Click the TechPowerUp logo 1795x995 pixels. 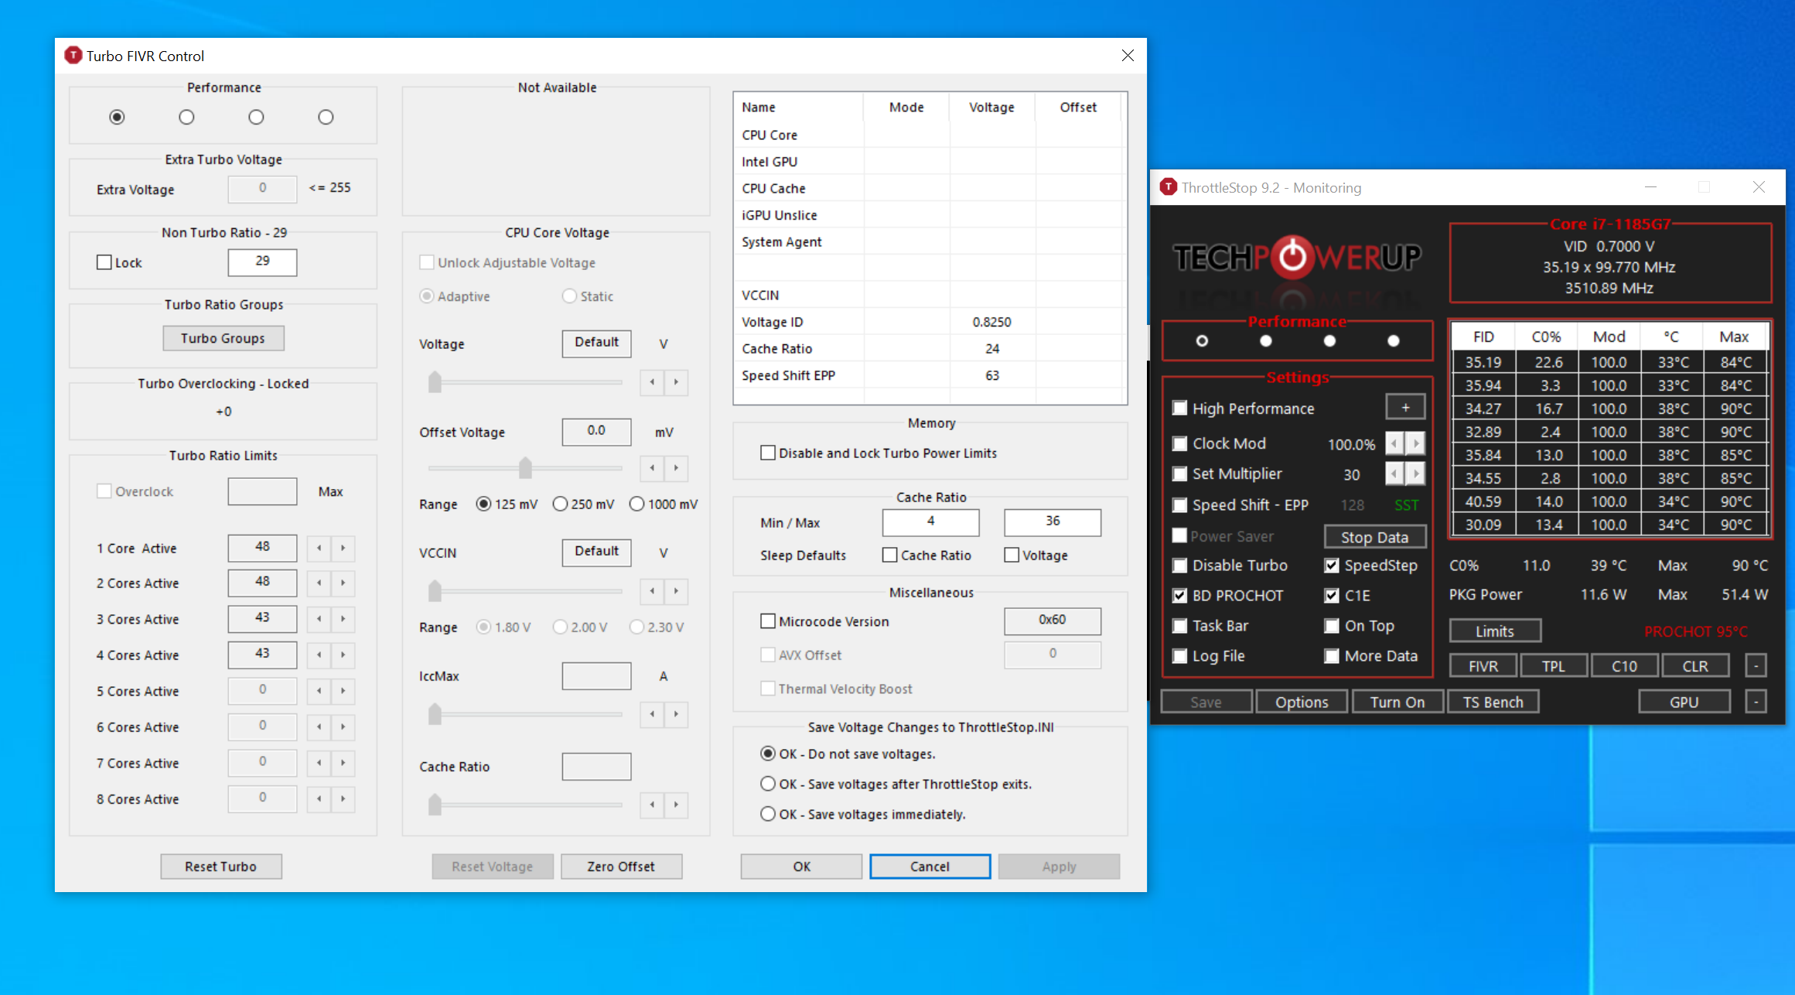[x=1297, y=258]
